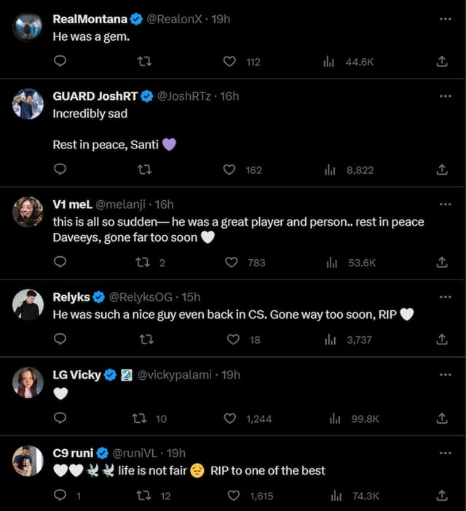Retweet V1 meL's post with 2 retweets
This screenshot has width=466, height=511.
[x=144, y=262]
